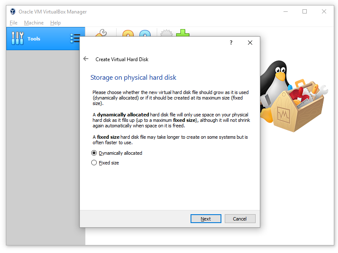
Task: Click the Preferences wrench toolbar icon
Action: point(101,33)
